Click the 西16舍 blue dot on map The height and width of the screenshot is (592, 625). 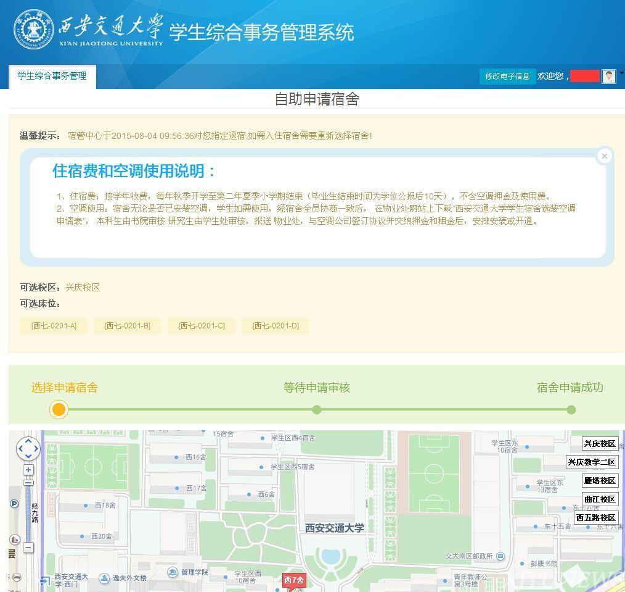(176, 457)
